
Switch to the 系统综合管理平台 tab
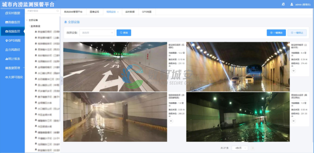point(73,12)
